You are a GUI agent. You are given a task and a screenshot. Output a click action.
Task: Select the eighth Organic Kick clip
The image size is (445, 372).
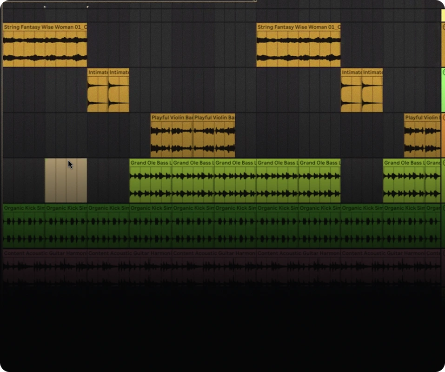coord(319,226)
